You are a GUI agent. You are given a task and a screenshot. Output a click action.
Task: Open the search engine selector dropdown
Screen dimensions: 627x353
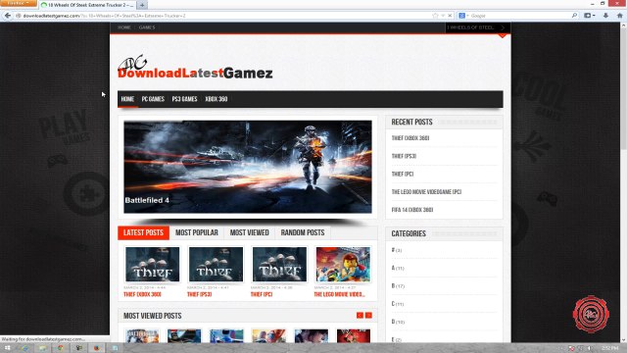(x=463, y=16)
